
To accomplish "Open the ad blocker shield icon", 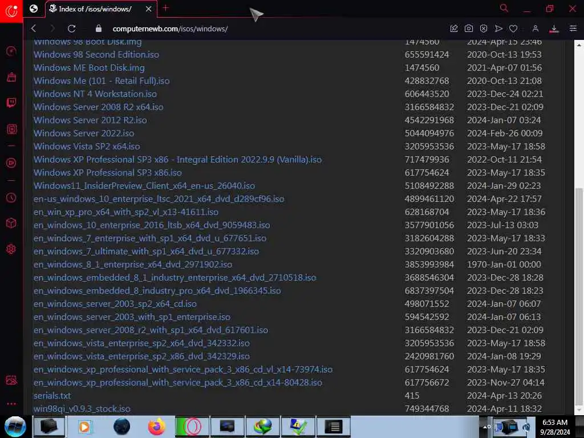I will (484, 29).
